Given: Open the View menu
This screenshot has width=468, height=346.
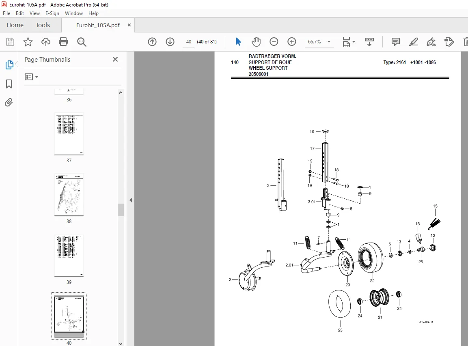Looking at the screenshot, I should click(35, 13).
